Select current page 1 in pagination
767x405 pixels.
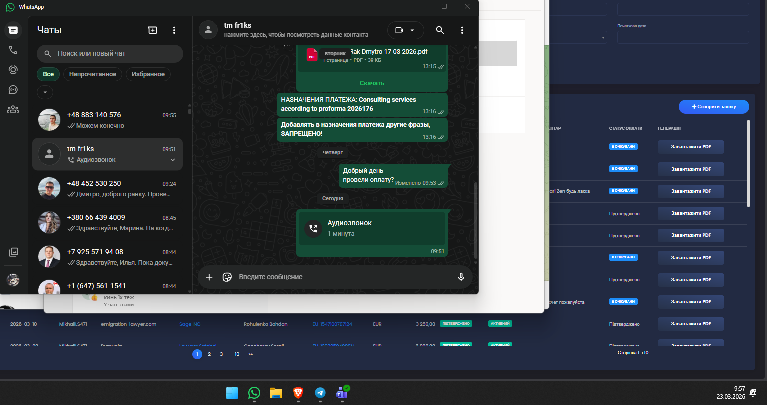pos(197,354)
